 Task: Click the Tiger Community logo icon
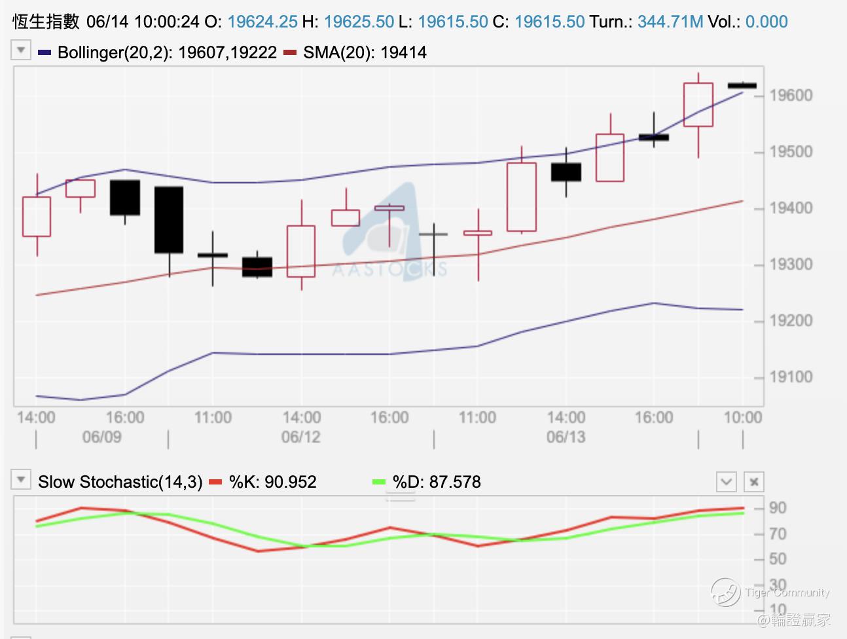tap(725, 592)
